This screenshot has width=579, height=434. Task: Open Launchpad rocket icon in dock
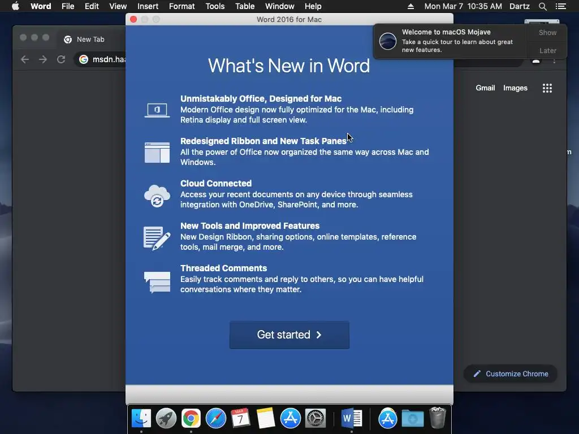(x=166, y=418)
